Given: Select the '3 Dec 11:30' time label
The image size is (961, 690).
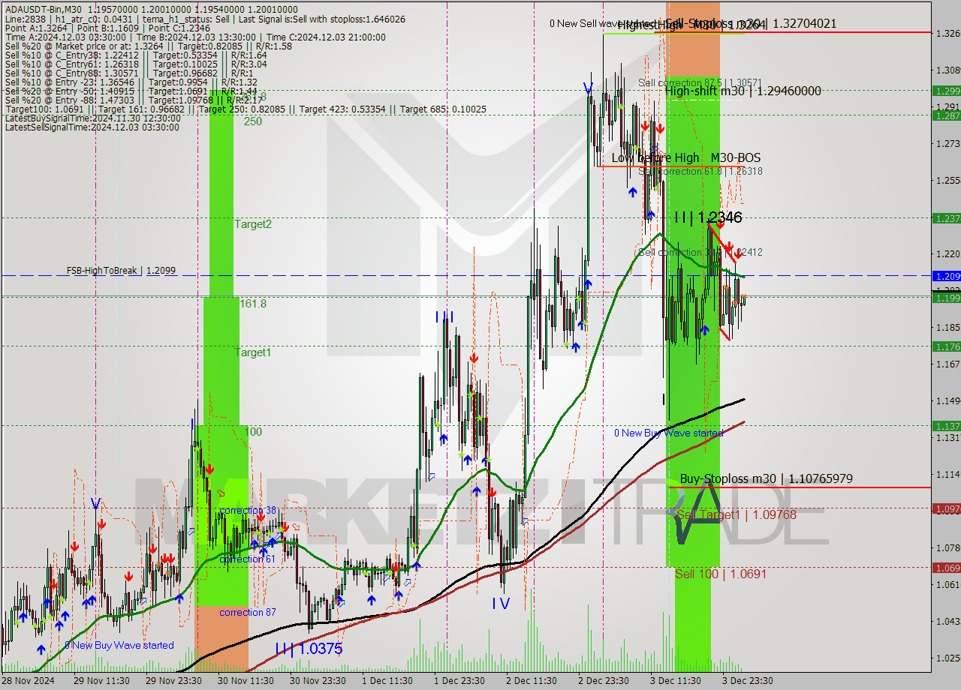Looking at the screenshot, I should point(676,681).
